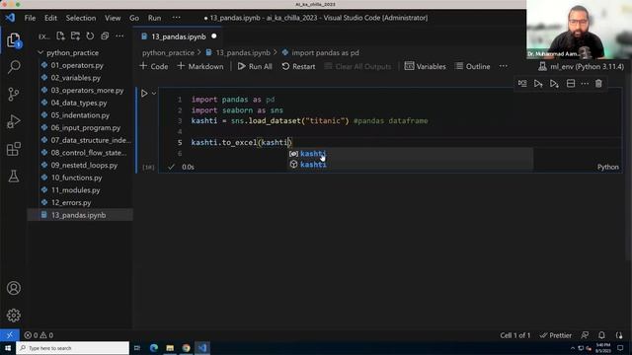Open the Selection menu

click(81, 18)
